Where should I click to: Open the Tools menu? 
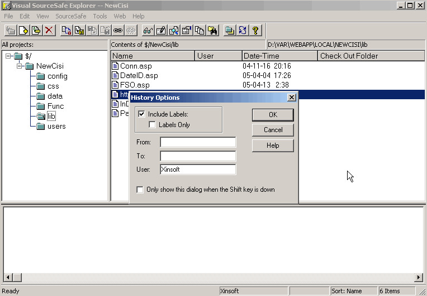[x=100, y=16]
